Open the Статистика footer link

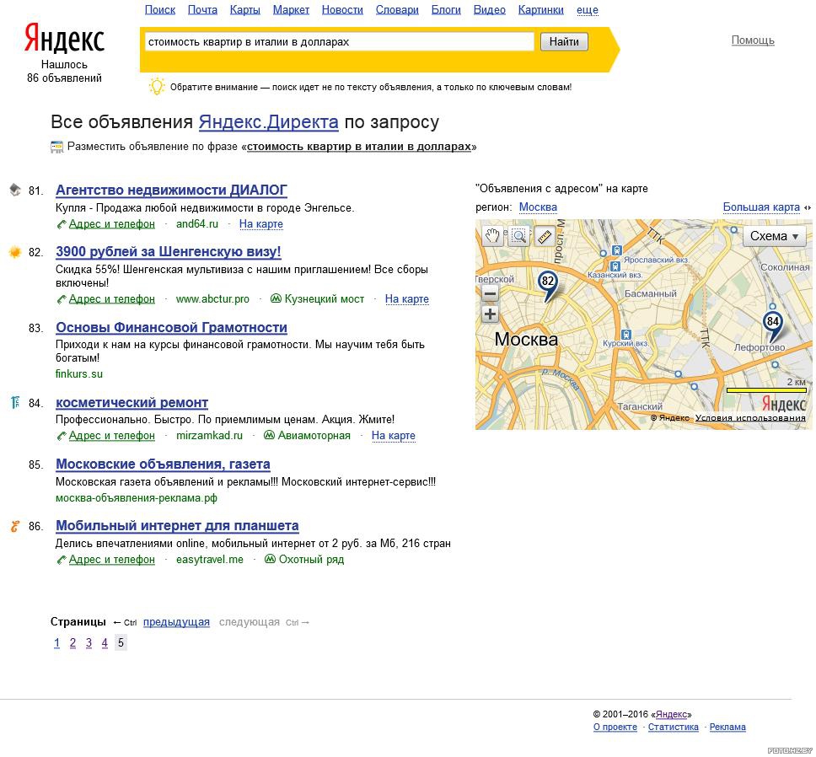pos(673,727)
